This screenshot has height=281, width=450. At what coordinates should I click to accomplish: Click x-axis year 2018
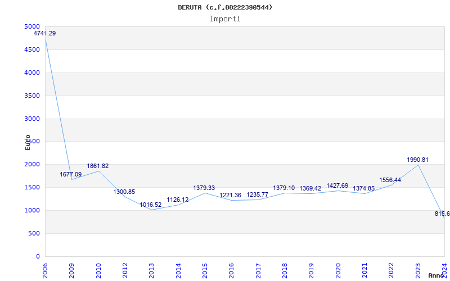point(285,271)
